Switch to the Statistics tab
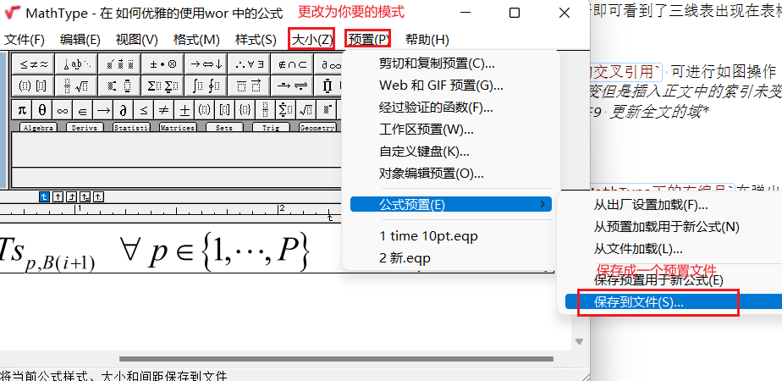Screen dimensions: 782x381 (131, 128)
